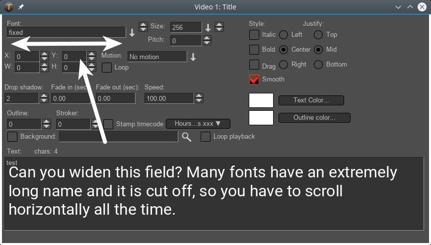
Task: Open the Motion type down-arrow
Action: coord(193,57)
